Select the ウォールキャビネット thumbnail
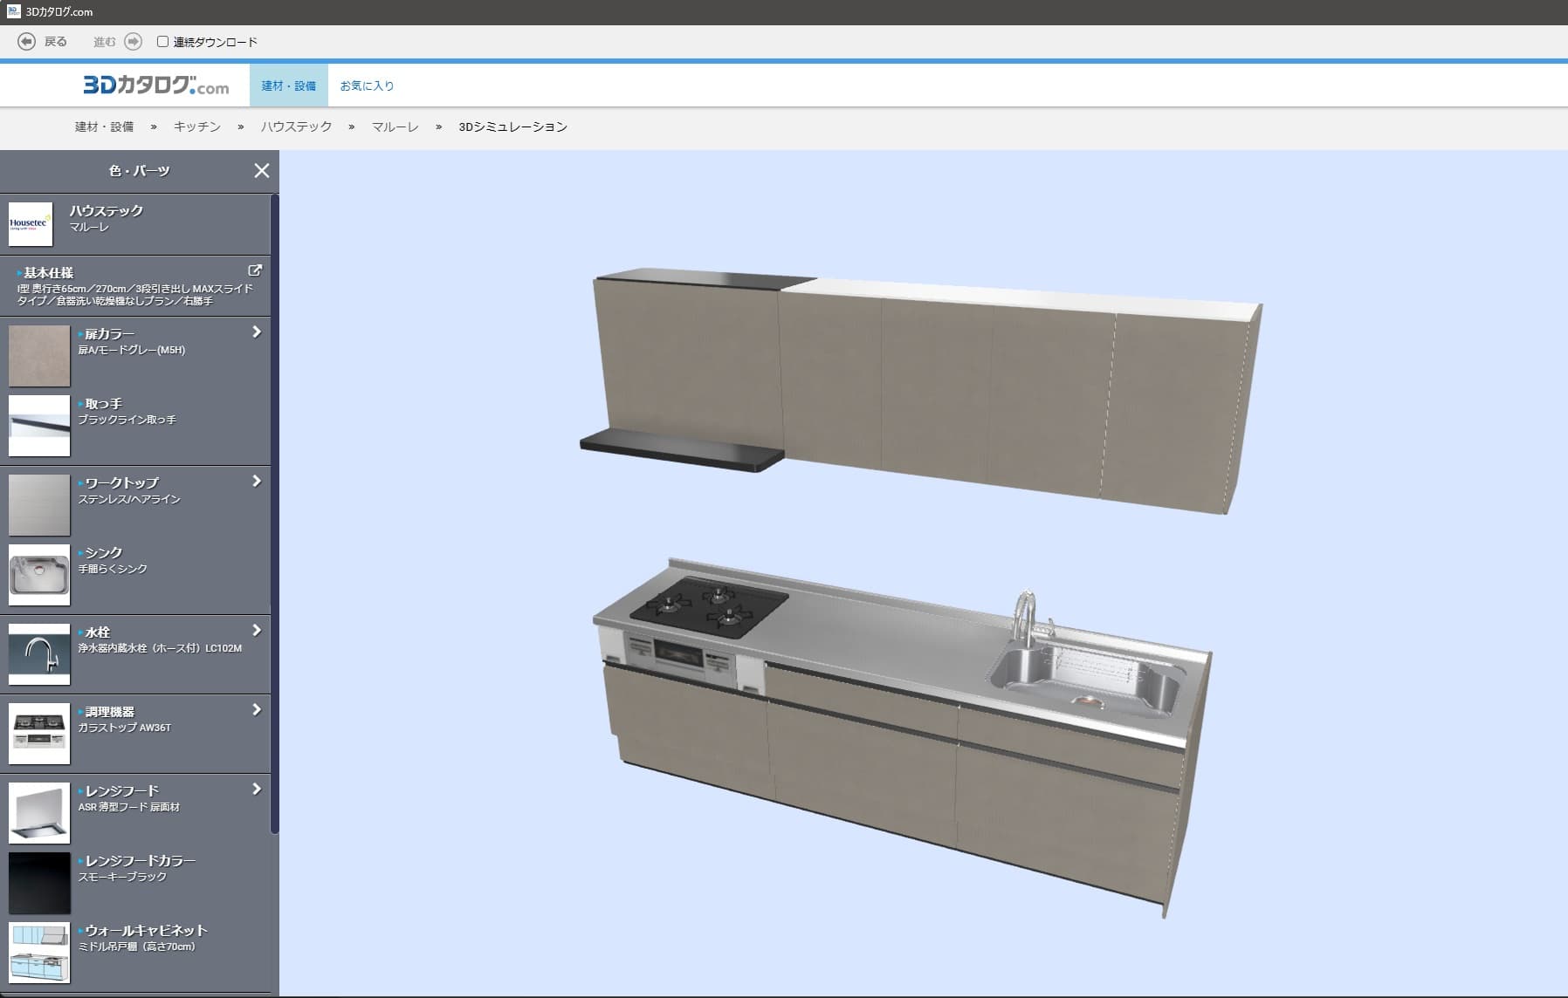Image resolution: width=1568 pixels, height=998 pixels. (39, 954)
